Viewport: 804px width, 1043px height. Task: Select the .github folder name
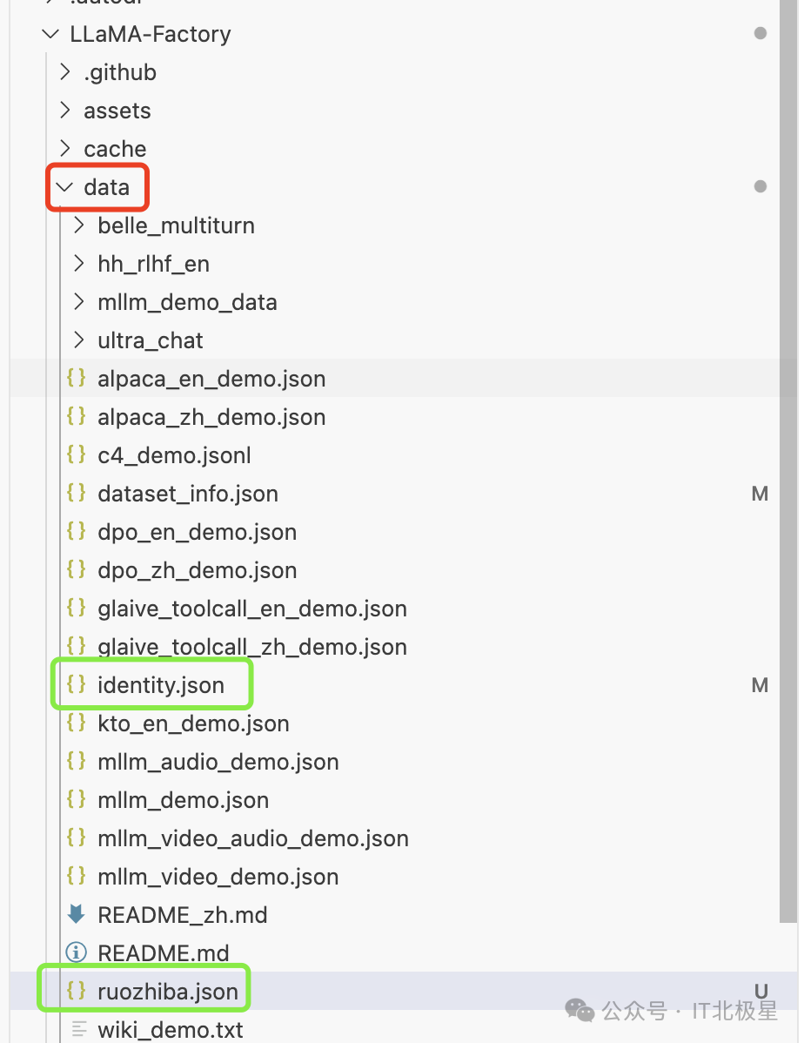[120, 72]
